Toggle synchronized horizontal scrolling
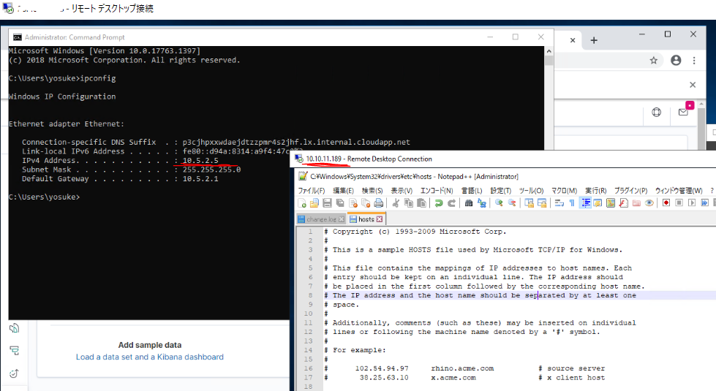Viewport: 716px width, 391px height. tap(543, 203)
